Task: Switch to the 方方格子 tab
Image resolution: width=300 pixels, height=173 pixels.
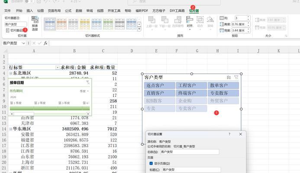Action: pos(159,11)
